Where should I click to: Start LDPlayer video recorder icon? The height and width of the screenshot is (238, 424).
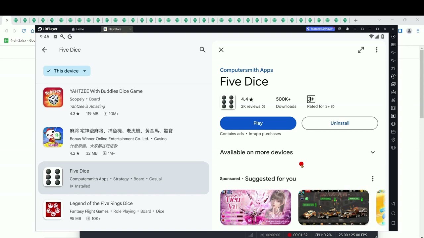393,108
